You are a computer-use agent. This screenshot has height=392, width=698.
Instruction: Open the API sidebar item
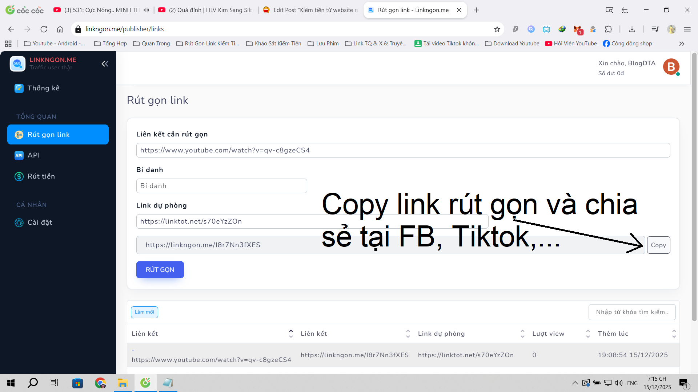(33, 155)
